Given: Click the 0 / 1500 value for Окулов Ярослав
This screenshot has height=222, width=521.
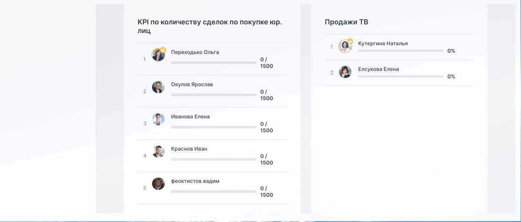Looking at the screenshot, I should coord(267,95).
